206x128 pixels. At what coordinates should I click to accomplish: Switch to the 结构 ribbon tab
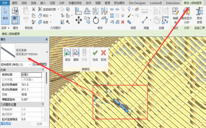tap(24, 3)
